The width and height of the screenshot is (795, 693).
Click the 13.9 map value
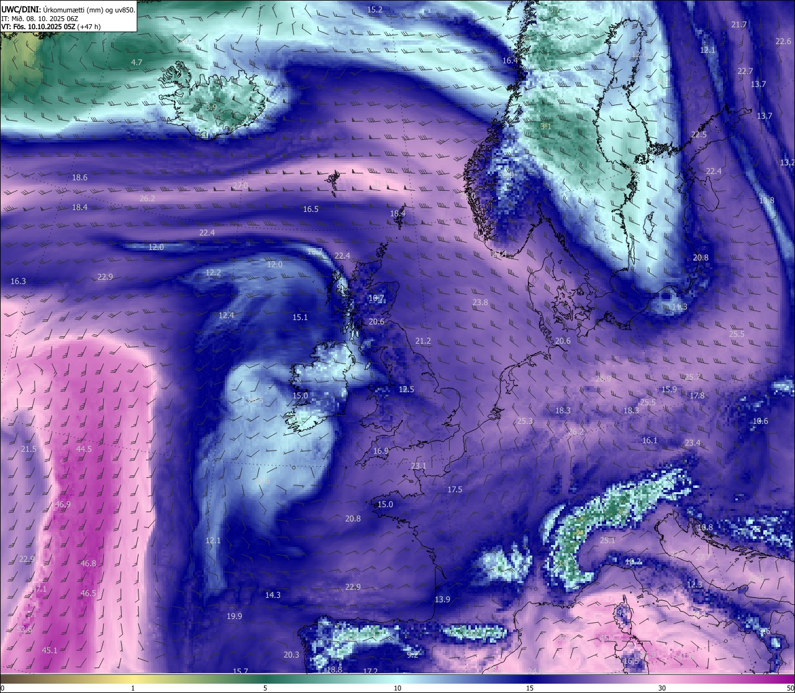coord(442,599)
